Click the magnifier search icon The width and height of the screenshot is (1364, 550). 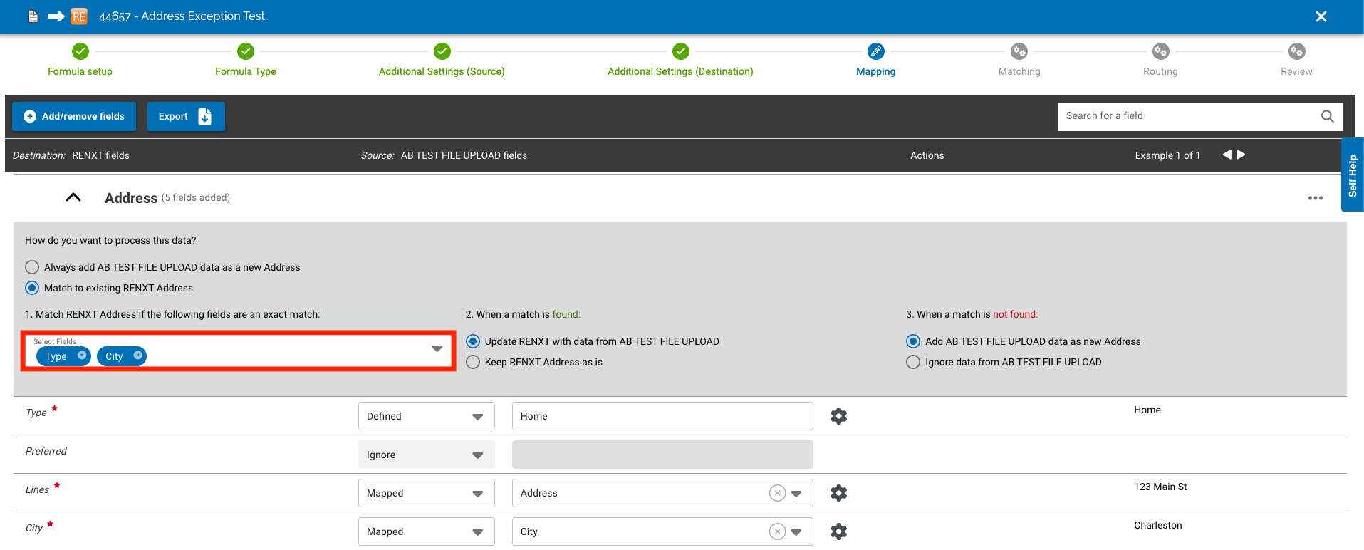point(1327,116)
